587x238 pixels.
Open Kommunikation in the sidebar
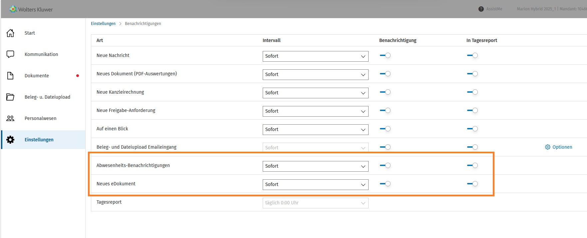[41, 54]
